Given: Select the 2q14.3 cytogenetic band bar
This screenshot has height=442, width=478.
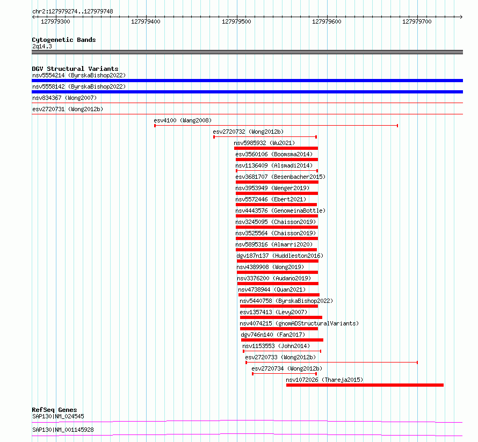Looking at the screenshot, I should coord(247,52).
